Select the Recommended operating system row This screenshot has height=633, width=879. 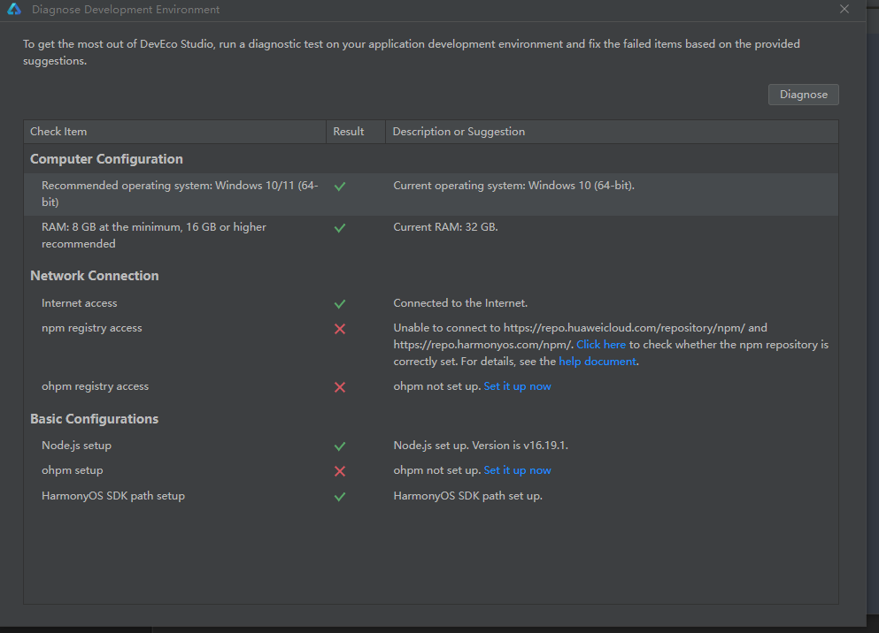click(x=179, y=194)
